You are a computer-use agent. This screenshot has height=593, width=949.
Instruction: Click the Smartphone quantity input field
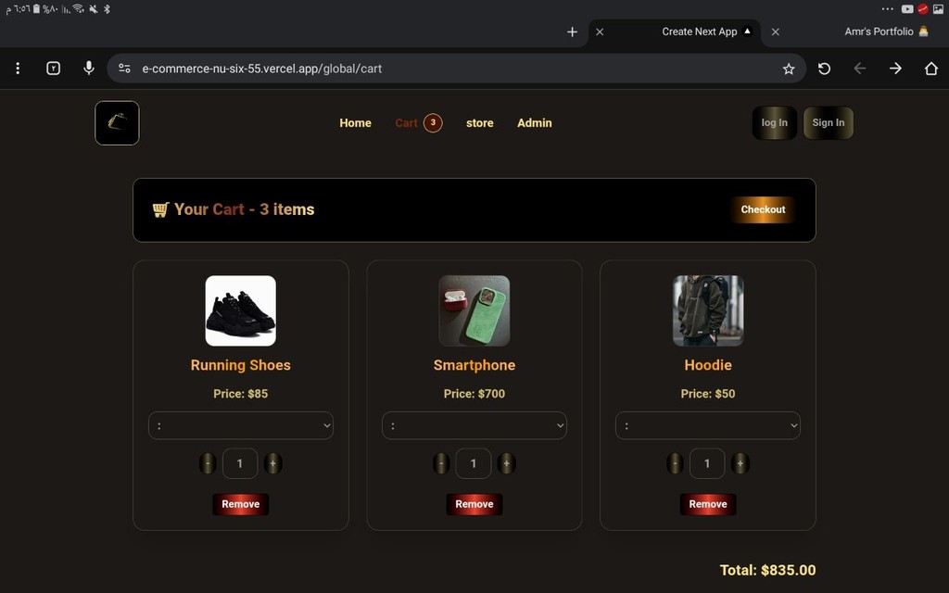pos(474,463)
